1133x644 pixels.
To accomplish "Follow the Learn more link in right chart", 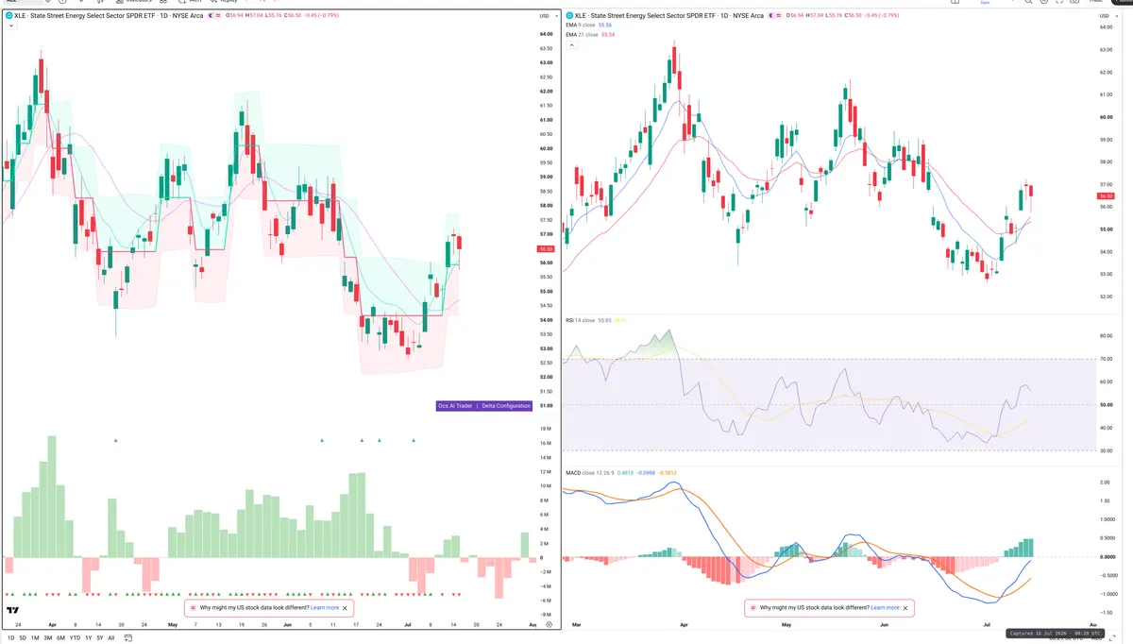I will tap(885, 608).
